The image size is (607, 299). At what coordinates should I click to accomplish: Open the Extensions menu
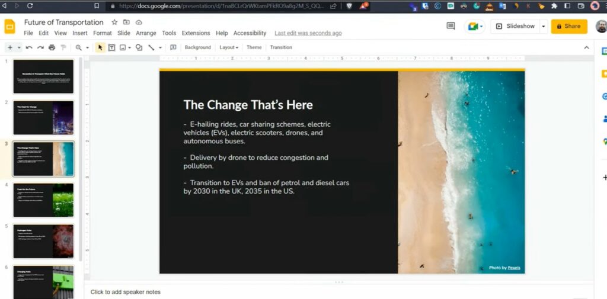click(x=196, y=33)
